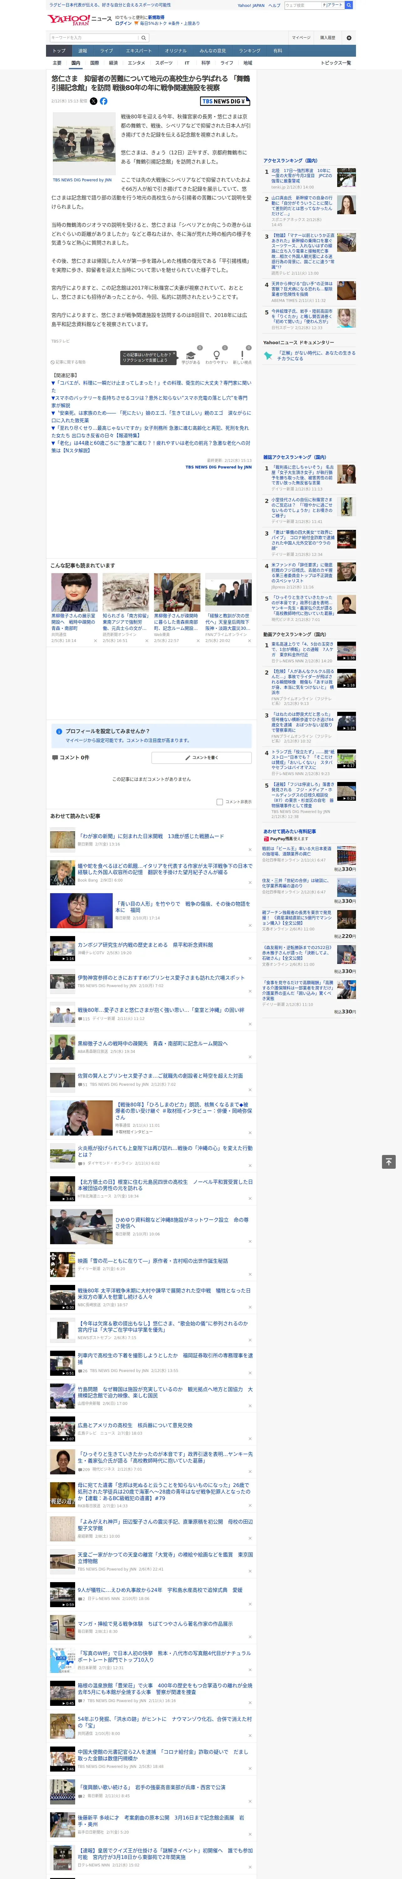Viewport: 402px width, 1879px height.
Task: Share the article on Facebook
Action: (104, 101)
